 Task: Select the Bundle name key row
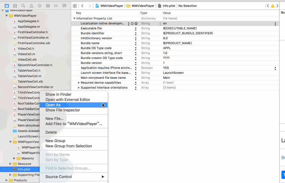90,43
